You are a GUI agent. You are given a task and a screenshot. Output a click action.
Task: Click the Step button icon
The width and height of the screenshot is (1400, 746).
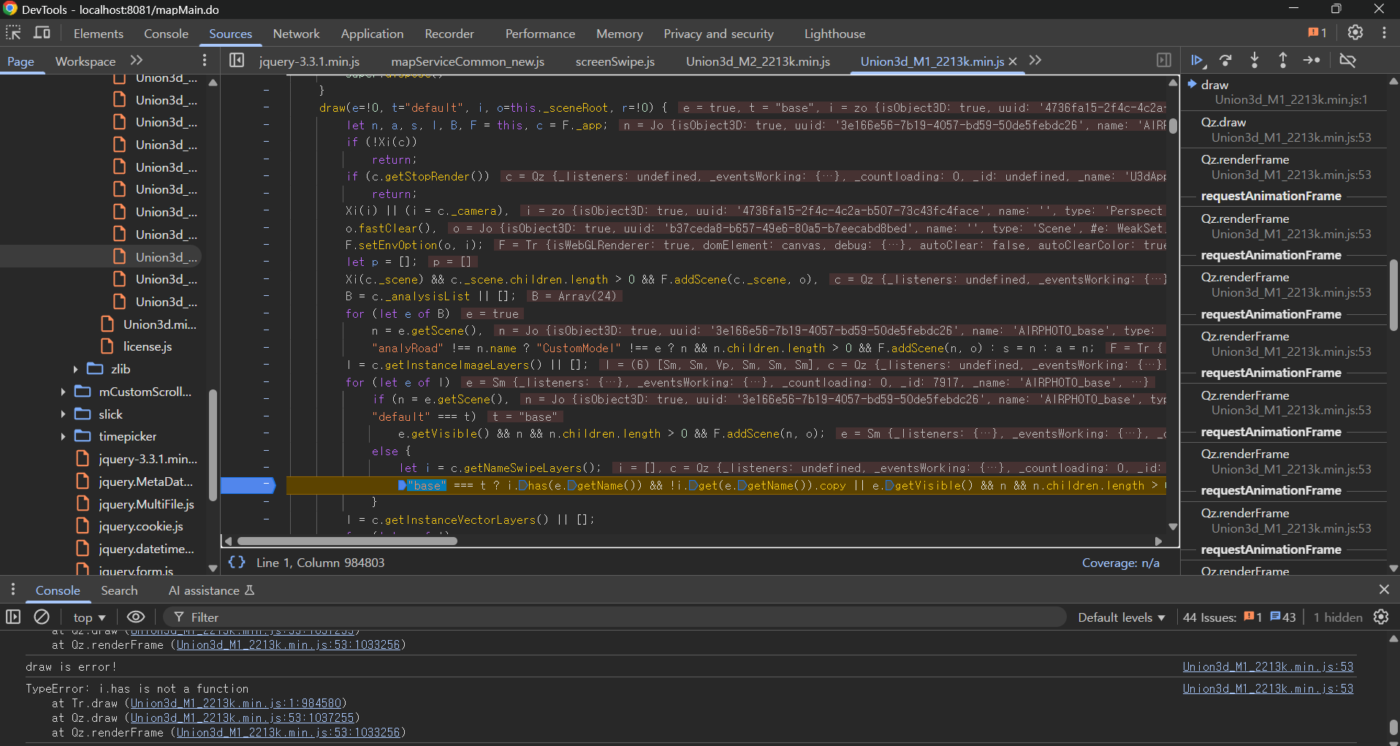(x=1312, y=61)
